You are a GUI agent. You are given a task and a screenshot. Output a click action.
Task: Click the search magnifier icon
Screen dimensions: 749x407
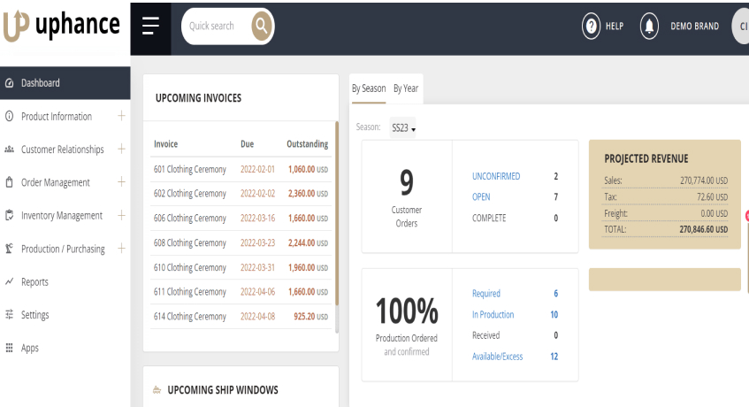pyautogui.click(x=261, y=27)
